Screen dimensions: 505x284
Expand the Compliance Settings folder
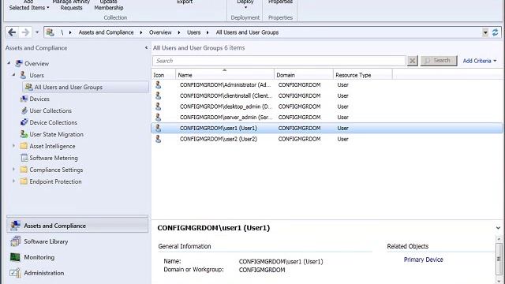pyautogui.click(x=14, y=170)
